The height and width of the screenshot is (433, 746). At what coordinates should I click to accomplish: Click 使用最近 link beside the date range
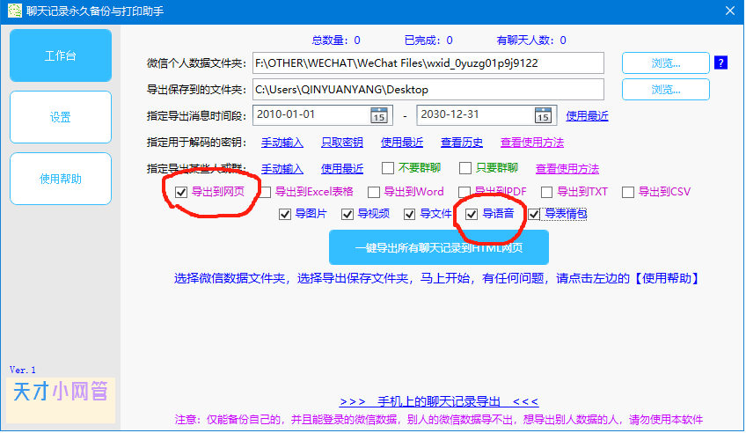[587, 116]
